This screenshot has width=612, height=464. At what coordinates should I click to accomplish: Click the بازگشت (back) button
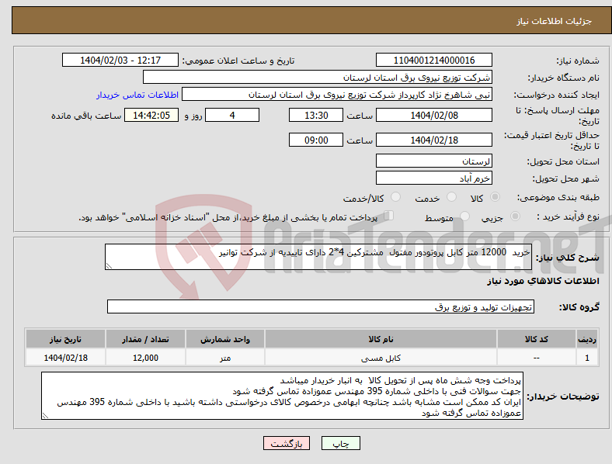[x=287, y=443]
